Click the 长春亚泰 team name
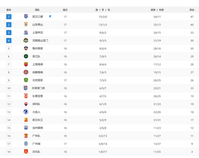 coord(38,96)
